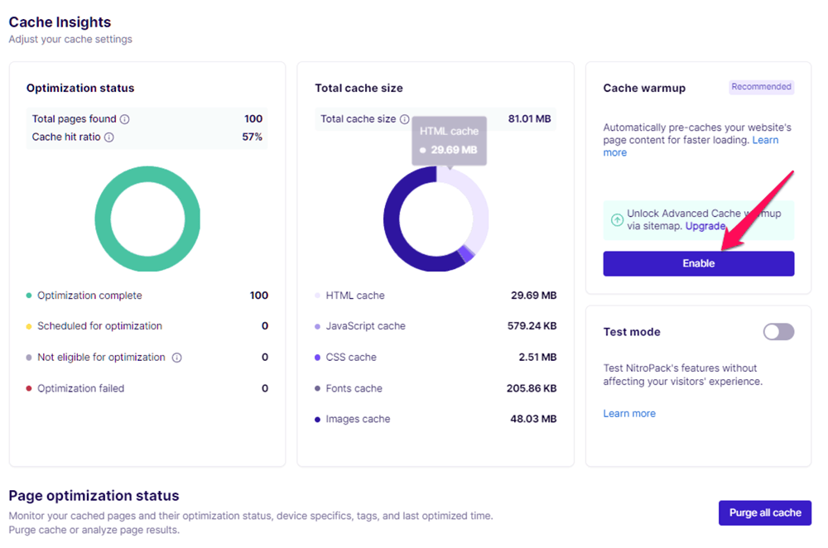Toggle the Test mode switch
The image size is (828, 548).
click(x=777, y=331)
